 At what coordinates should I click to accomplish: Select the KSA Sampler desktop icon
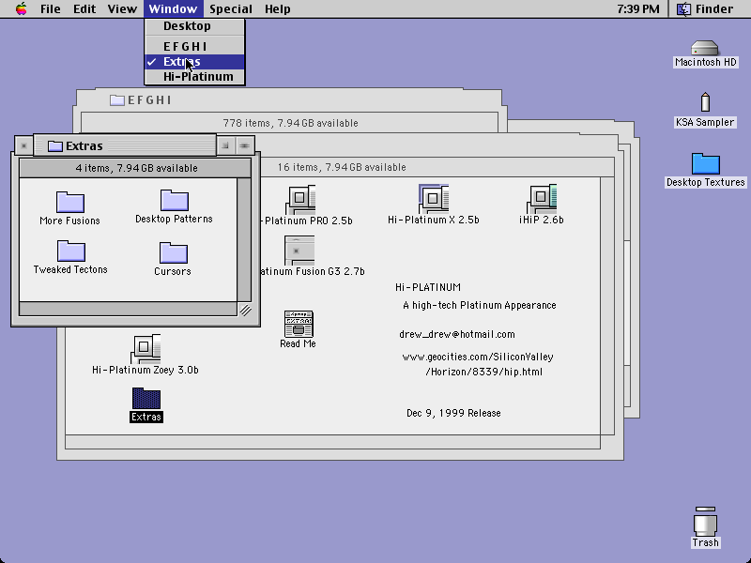[705, 102]
